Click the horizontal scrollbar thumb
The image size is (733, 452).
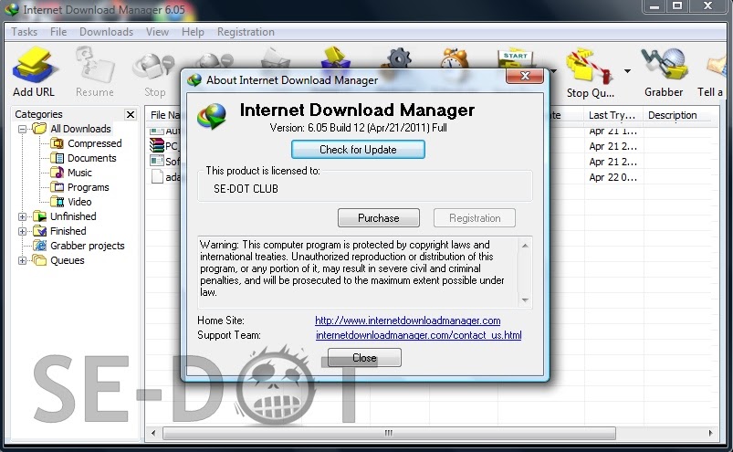[x=389, y=433]
